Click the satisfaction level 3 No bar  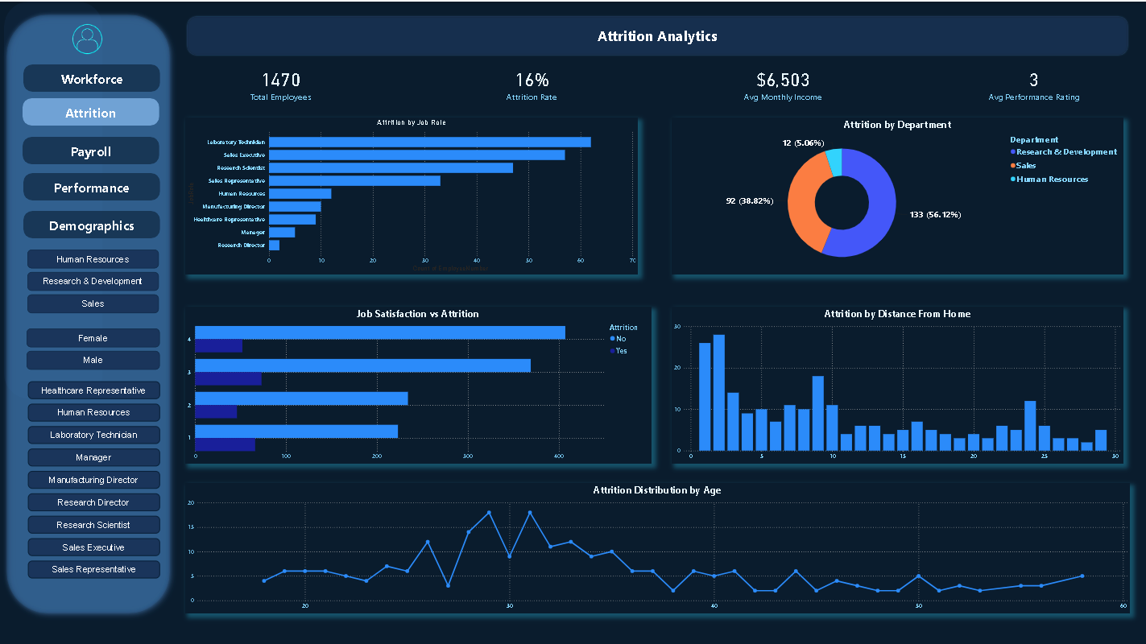click(362, 365)
